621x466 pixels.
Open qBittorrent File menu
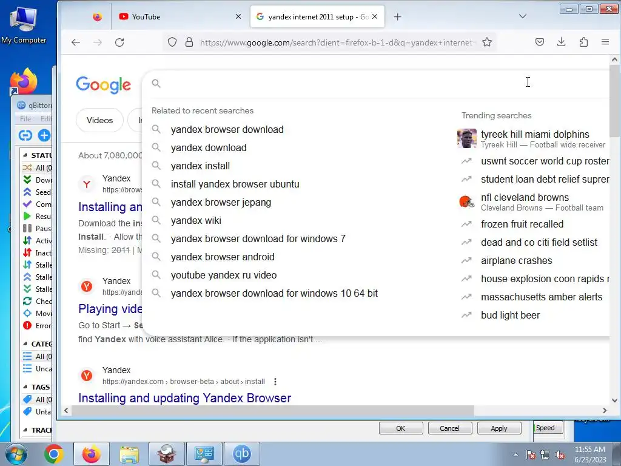click(x=25, y=118)
